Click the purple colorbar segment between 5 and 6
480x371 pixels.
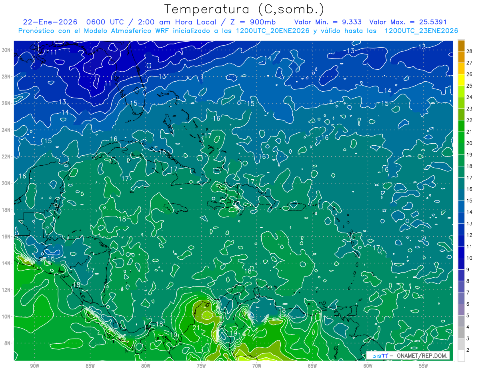click(x=461, y=310)
